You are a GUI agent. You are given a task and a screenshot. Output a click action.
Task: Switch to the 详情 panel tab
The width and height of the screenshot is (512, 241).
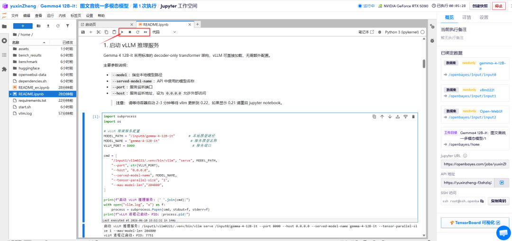[466, 18]
